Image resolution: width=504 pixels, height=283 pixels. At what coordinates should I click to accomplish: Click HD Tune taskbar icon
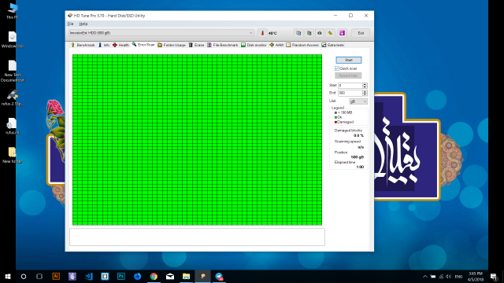pyautogui.click(x=203, y=276)
